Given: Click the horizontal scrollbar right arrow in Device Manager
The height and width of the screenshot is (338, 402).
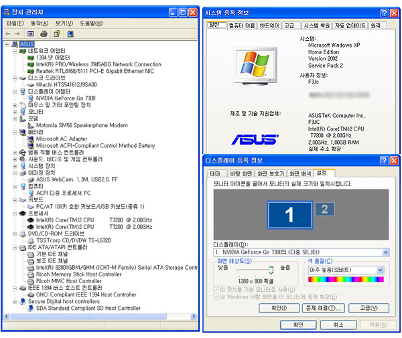Looking at the screenshot, I should (194, 317).
